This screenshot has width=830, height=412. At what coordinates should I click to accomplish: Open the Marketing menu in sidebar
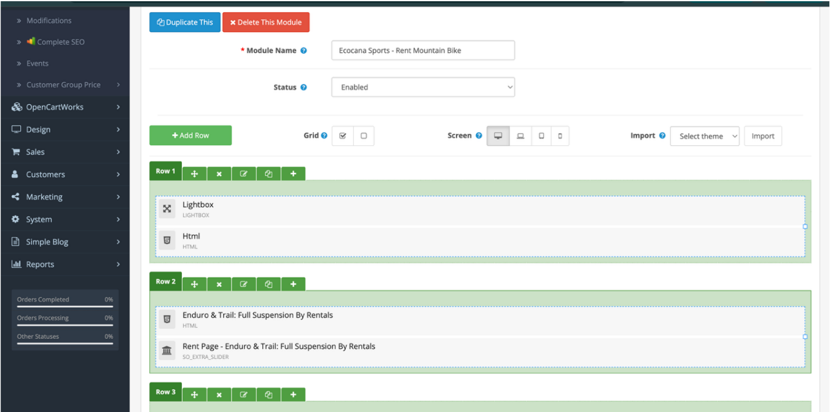point(65,197)
